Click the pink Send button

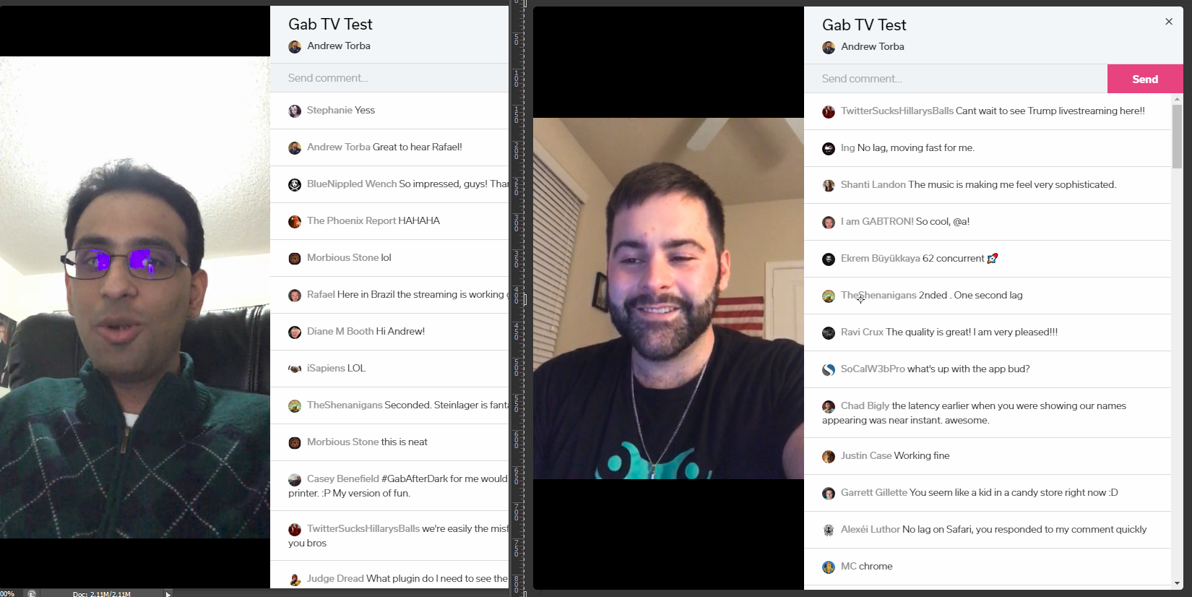[x=1144, y=79]
